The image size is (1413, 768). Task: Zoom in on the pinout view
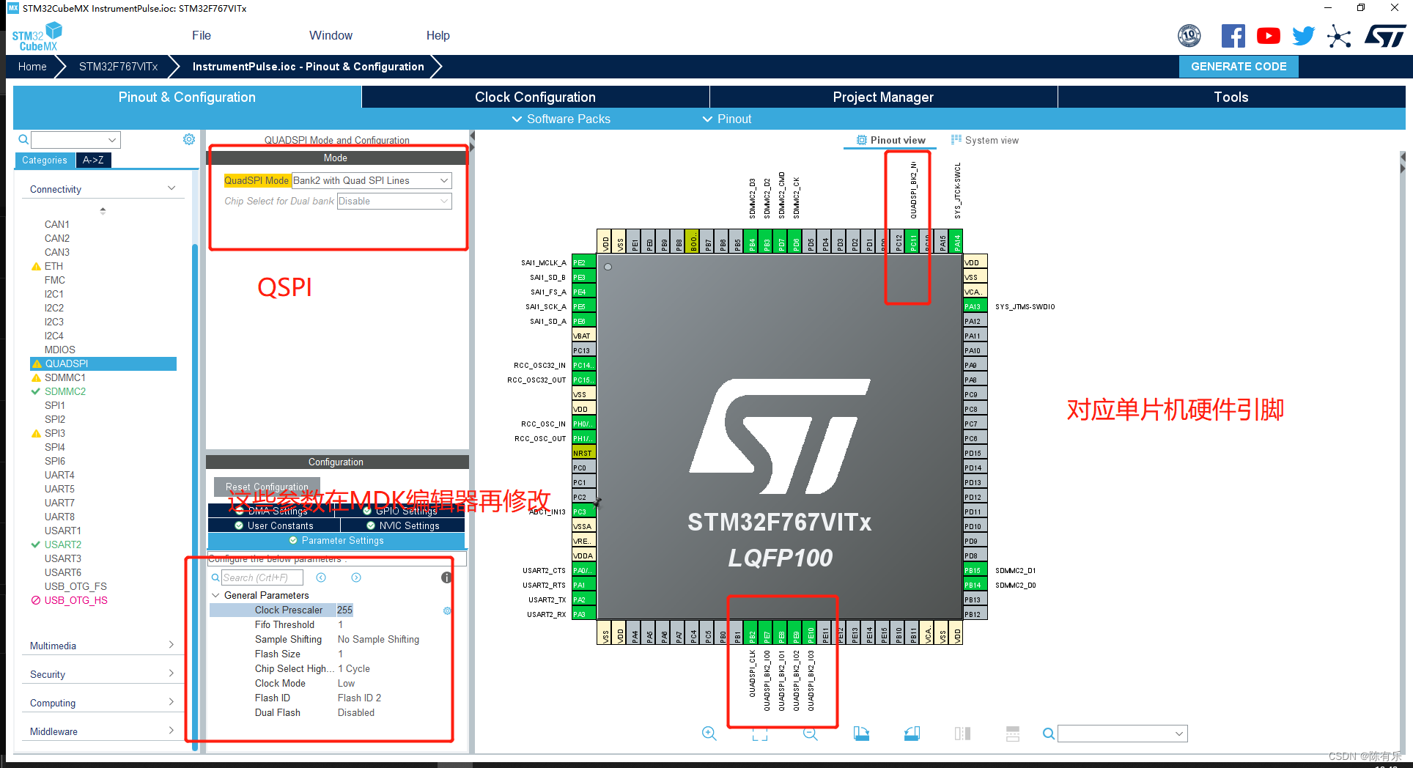[709, 734]
